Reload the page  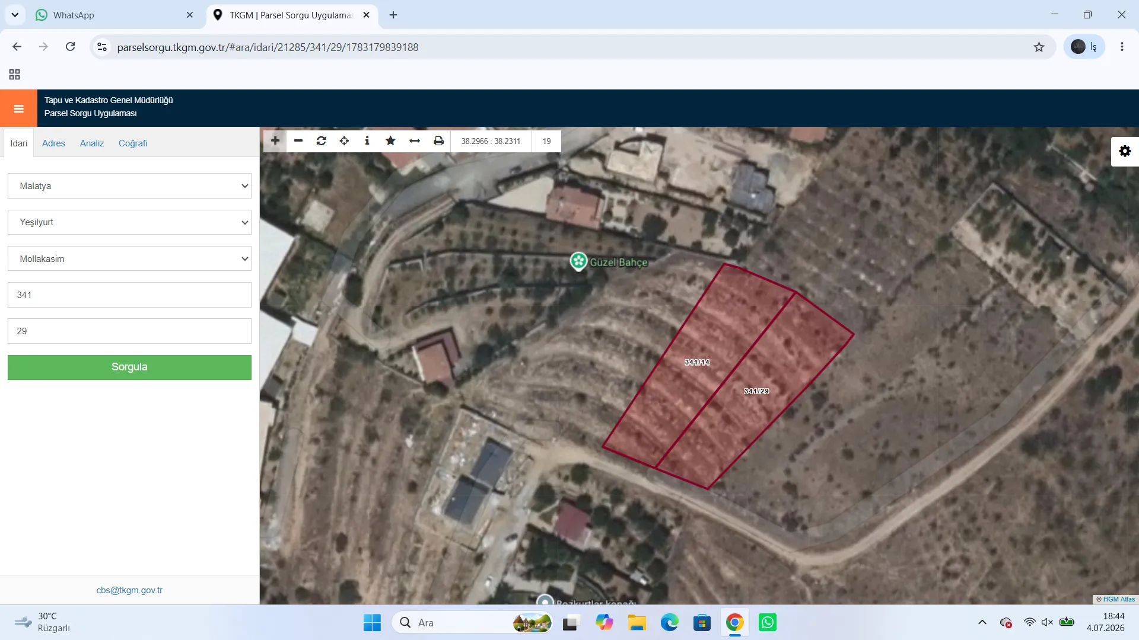click(70, 47)
